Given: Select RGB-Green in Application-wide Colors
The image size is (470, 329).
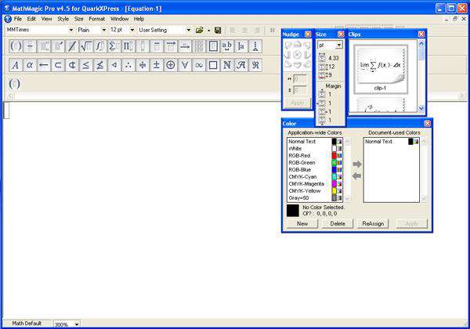Looking at the screenshot, I should [x=315, y=163].
